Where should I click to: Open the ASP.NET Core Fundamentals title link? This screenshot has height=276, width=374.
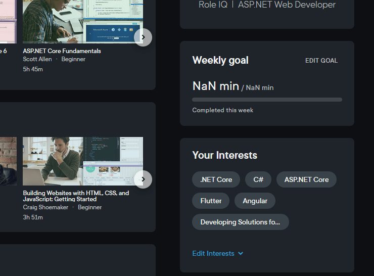point(62,51)
